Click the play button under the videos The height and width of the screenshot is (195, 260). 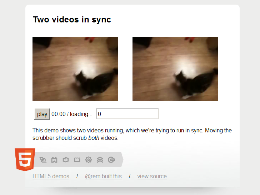click(x=42, y=114)
